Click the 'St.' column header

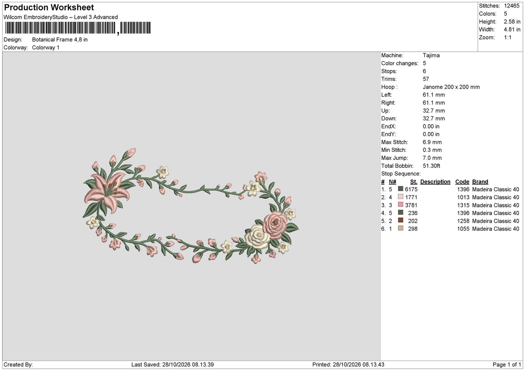coord(413,182)
